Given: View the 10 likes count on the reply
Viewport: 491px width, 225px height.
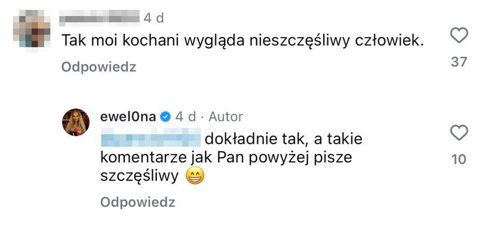Looking at the screenshot, I should click(x=459, y=160).
